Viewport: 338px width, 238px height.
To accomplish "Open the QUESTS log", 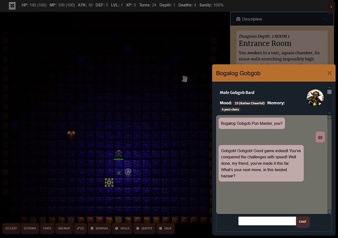I will point(145,228).
